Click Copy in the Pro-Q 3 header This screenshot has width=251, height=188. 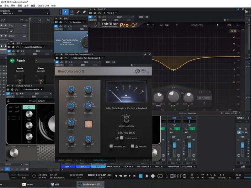point(167,25)
